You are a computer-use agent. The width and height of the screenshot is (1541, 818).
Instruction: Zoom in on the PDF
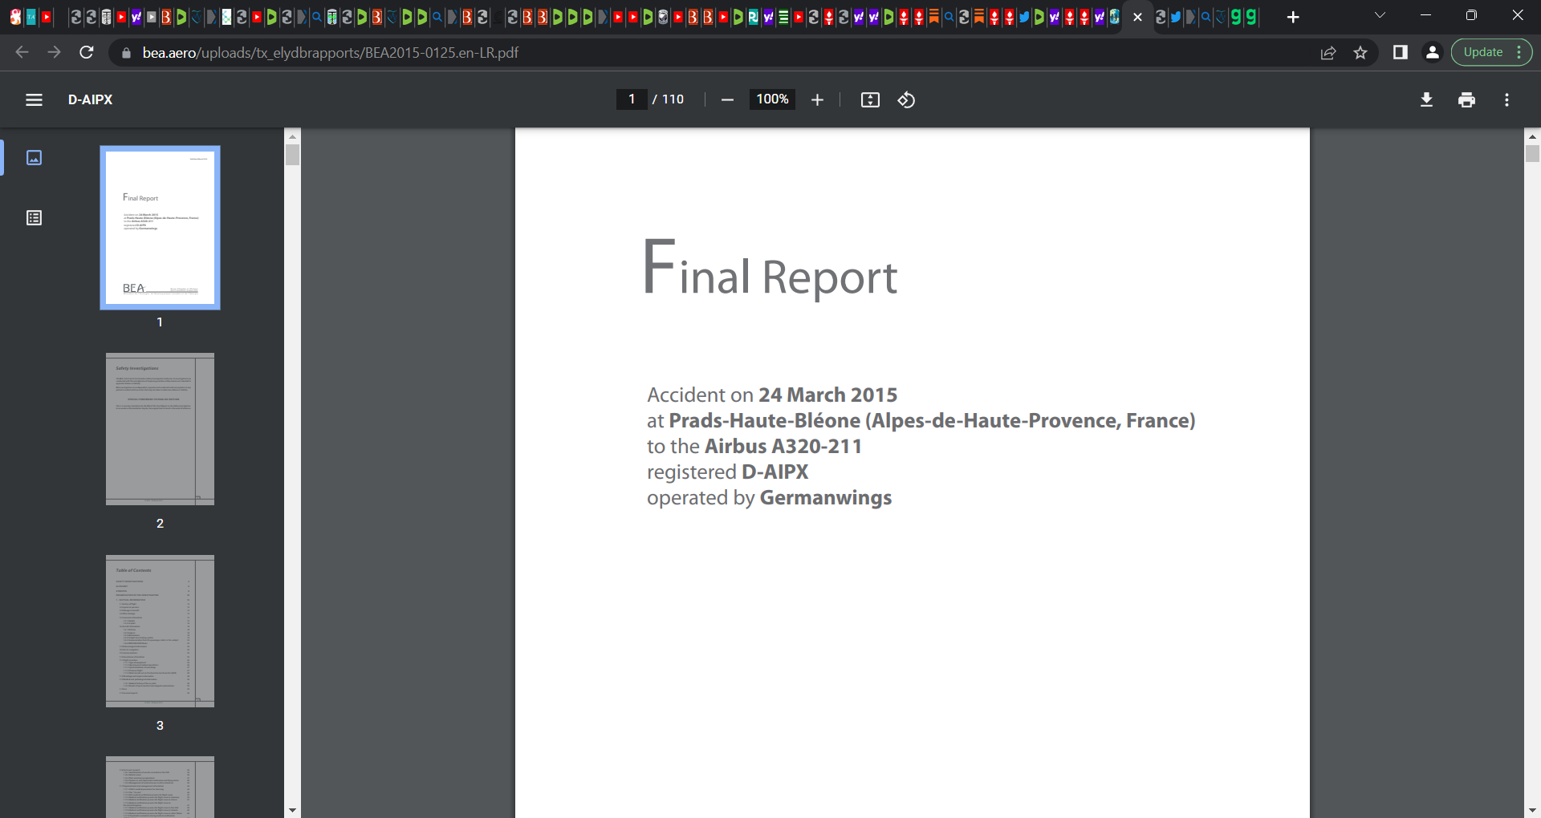(817, 99)
